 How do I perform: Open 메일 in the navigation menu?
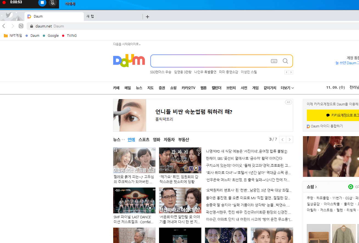[128, 88]
